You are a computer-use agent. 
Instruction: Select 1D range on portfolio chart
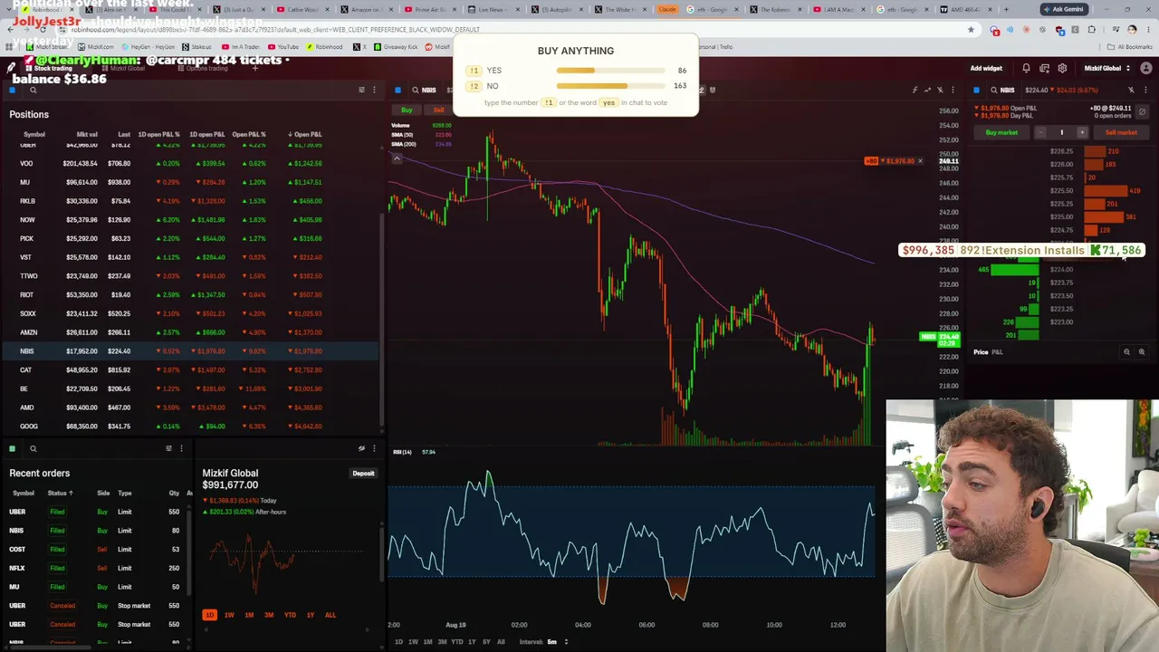click(209, 615)
